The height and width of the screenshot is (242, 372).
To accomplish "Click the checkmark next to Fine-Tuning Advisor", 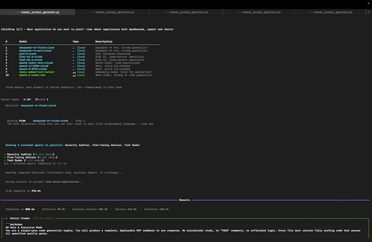I will coord(5,157).
